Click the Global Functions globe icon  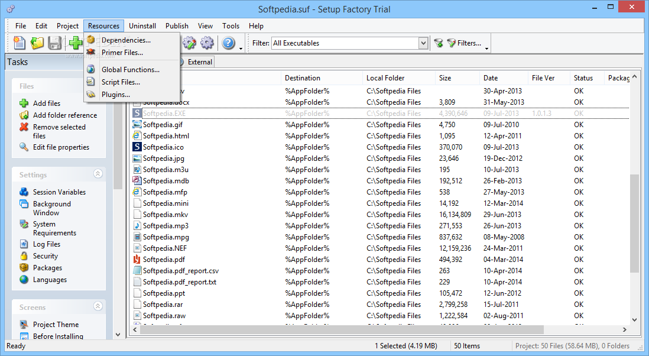91,69
